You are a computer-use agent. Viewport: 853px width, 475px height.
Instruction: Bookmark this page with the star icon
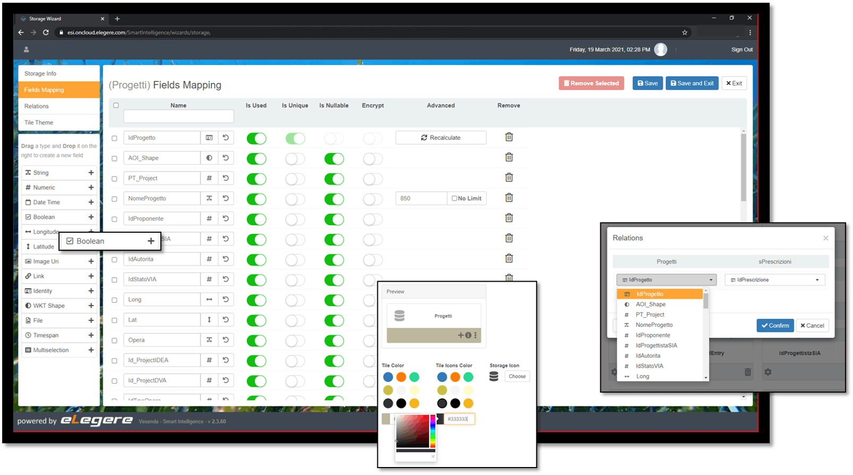tap(685, 32)
